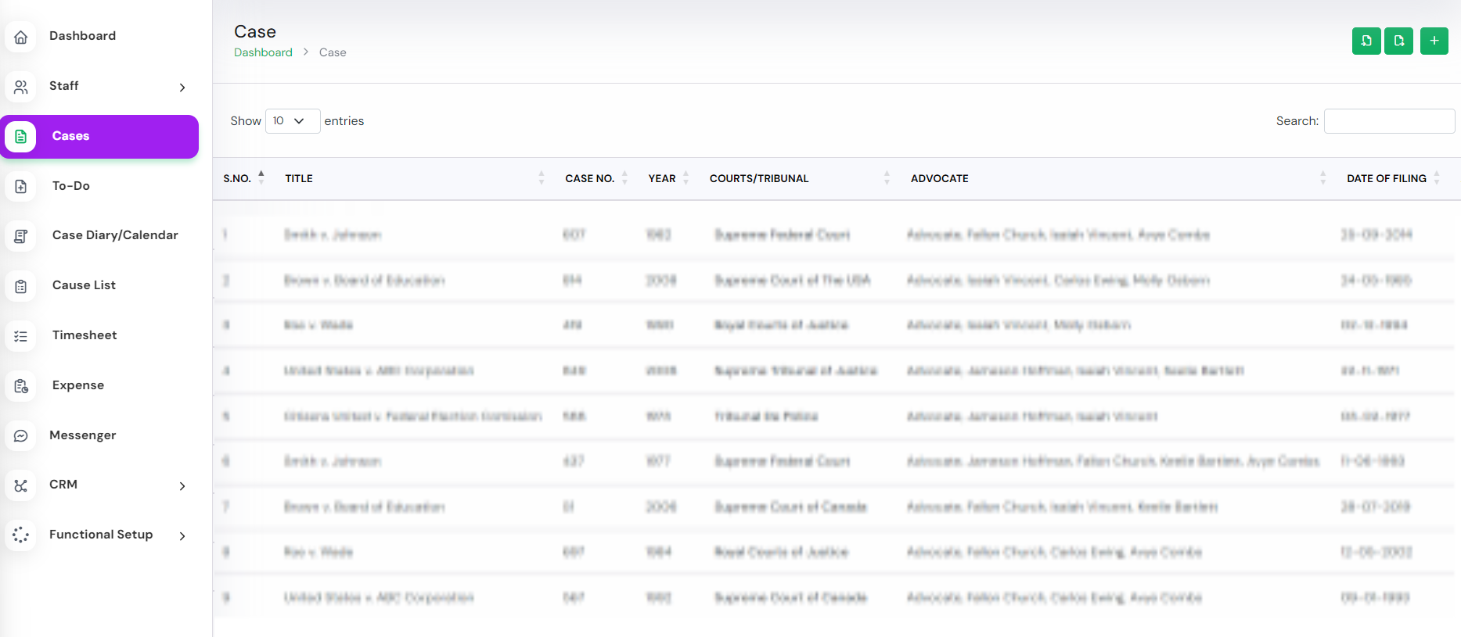1461x637 pixels.
Task: Sort table by S.NO. column header
Action: coord(237,179)
